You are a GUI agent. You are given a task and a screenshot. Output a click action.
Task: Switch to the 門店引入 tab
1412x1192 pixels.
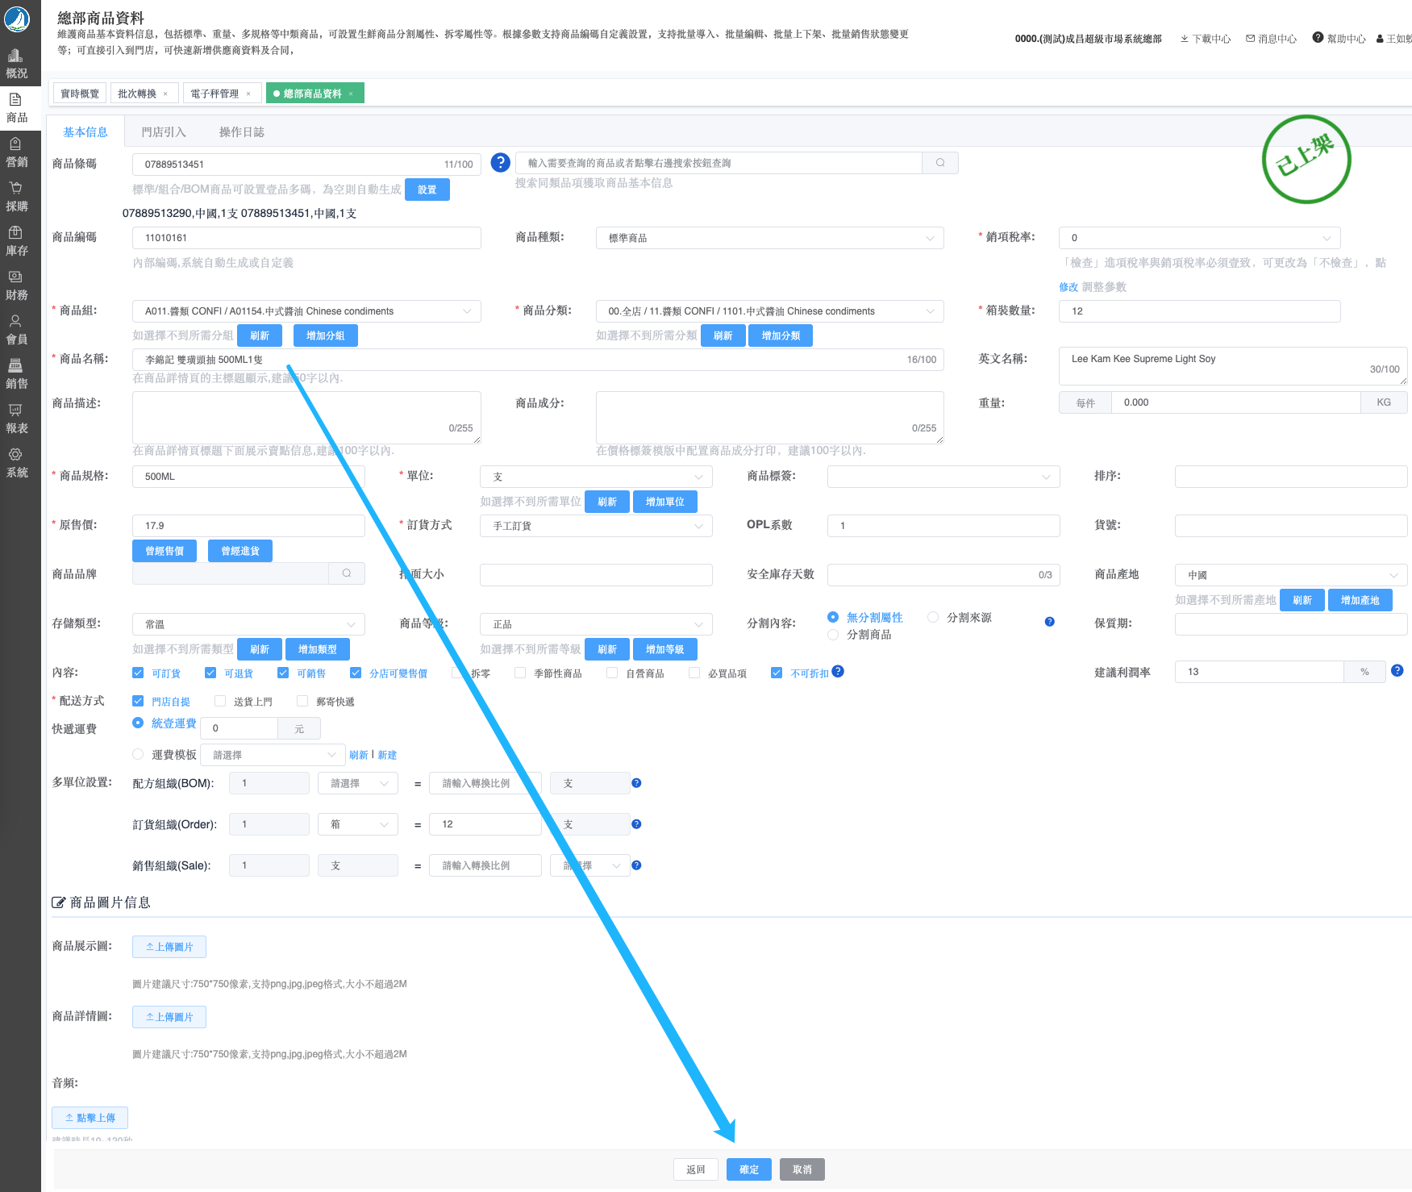(164, 132)
